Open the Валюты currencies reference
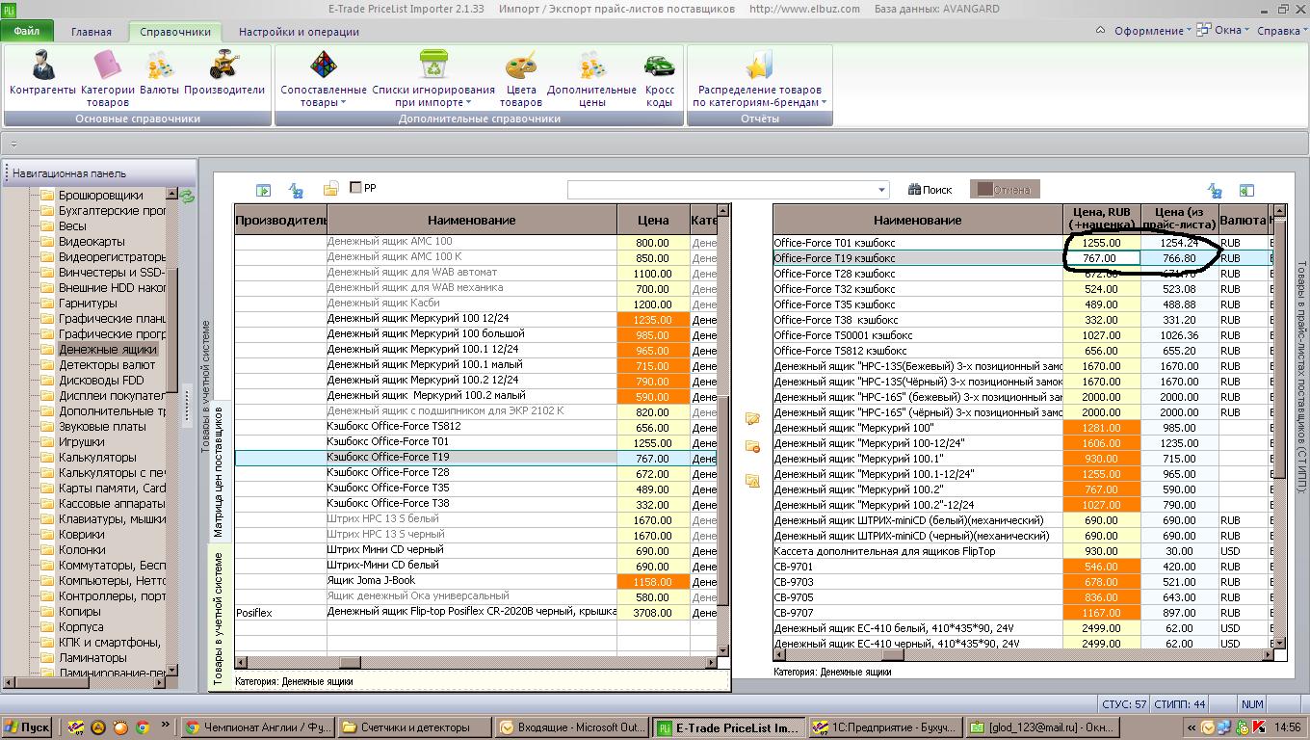 click(159, 73)
